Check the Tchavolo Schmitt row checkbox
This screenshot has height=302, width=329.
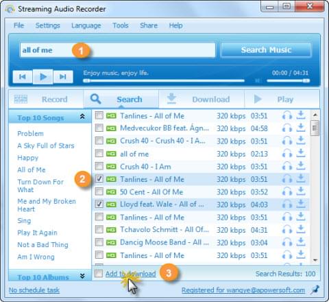click(x=99, y=229)
